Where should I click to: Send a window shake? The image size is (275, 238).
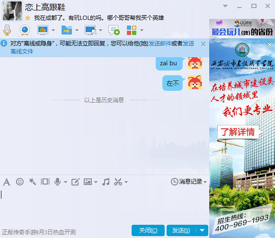tap(45, 182)
